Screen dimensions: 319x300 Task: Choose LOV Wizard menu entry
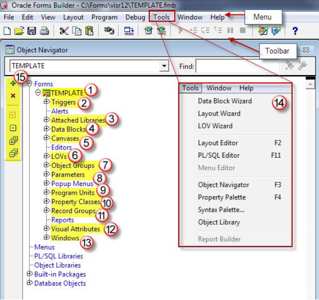click(215, 126)
